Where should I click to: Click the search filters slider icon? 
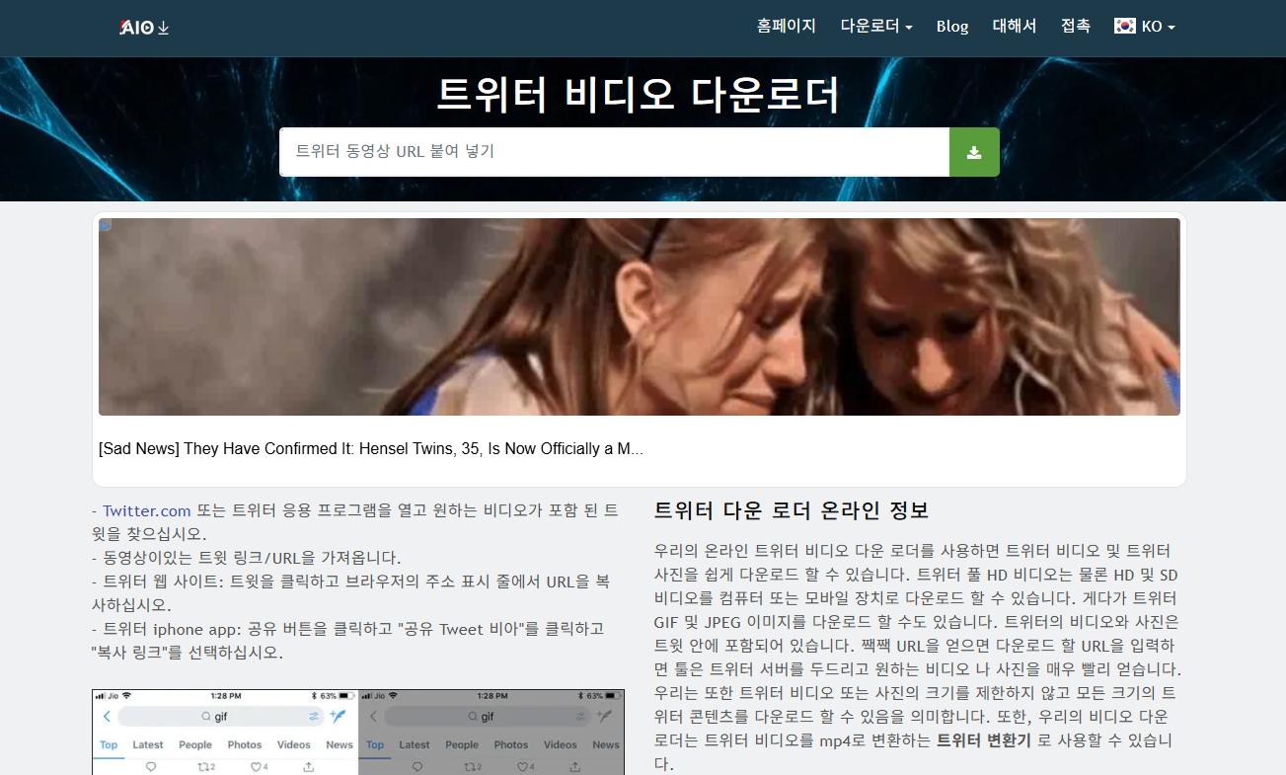314,716
